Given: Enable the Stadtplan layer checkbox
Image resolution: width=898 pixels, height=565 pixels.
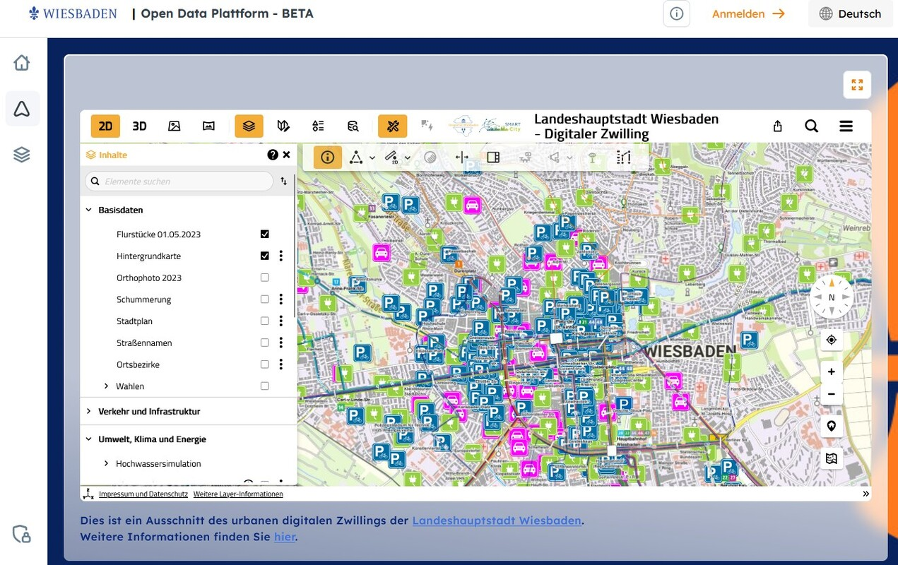Looking at the screenshot, I should 265,321.
